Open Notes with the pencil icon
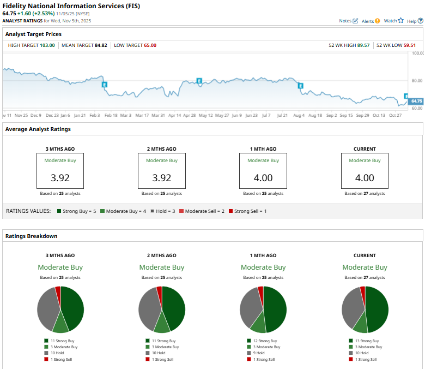 355,21
